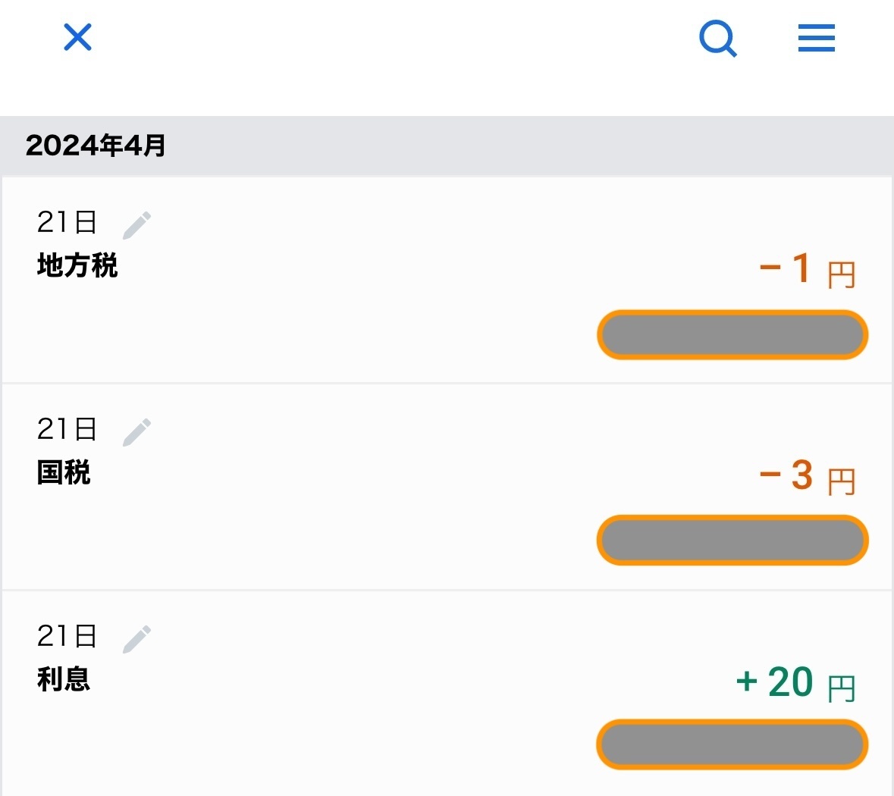Select the 国税 transaction title
Viewport: 894px width, 796px height.
[x=63, y=472]
